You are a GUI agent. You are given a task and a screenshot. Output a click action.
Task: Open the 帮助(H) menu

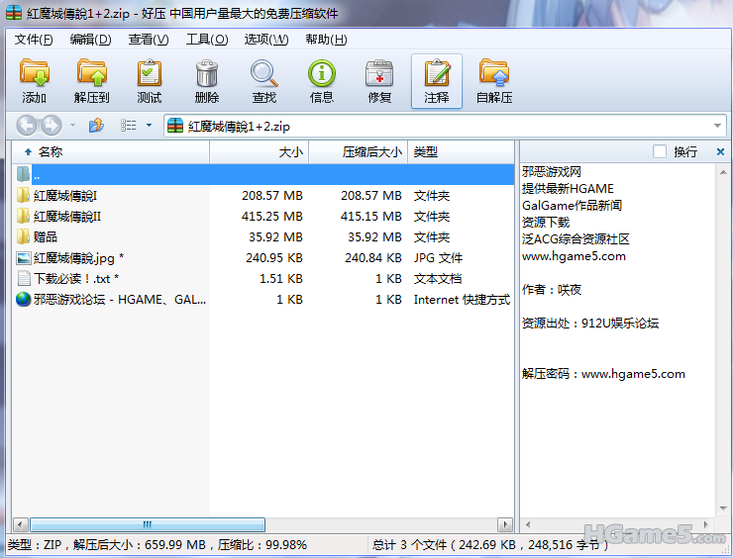click(x=326, y=40)
